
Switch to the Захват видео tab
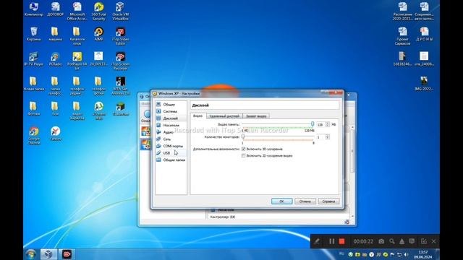[x=256, y=116]
